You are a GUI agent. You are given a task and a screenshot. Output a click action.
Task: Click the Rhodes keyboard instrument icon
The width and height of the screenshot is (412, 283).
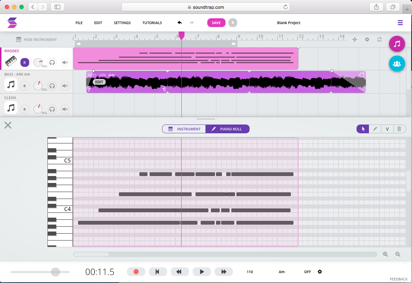[11, 62]
